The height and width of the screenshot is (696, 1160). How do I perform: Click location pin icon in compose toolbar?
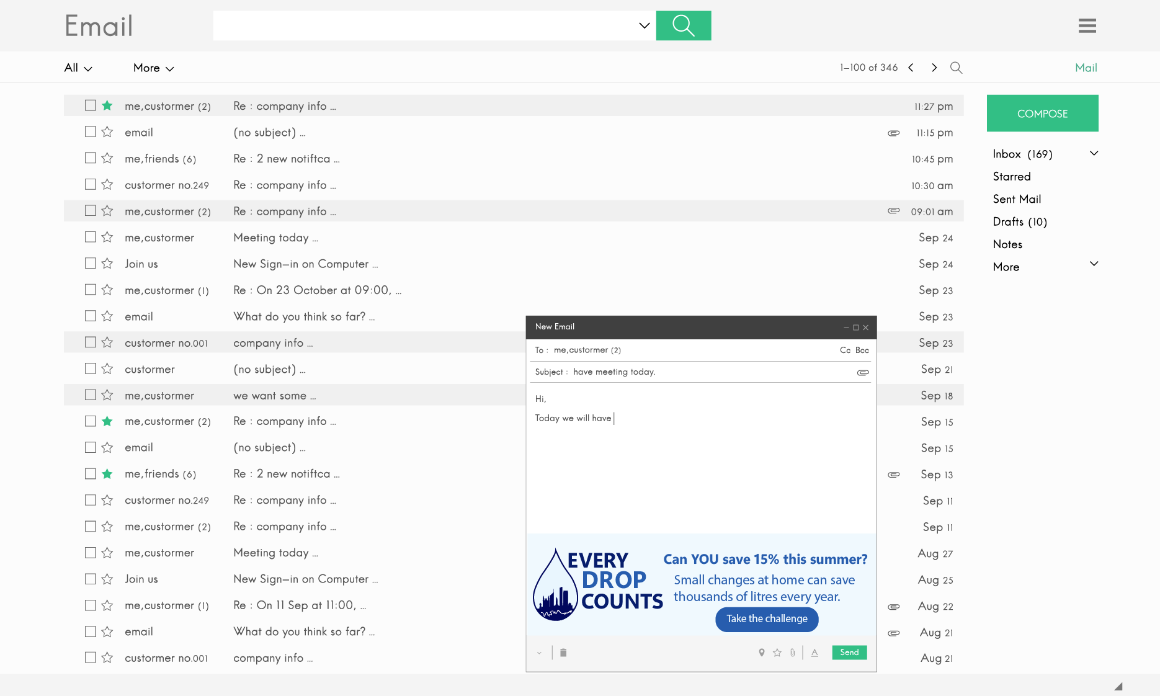(762, 653)
